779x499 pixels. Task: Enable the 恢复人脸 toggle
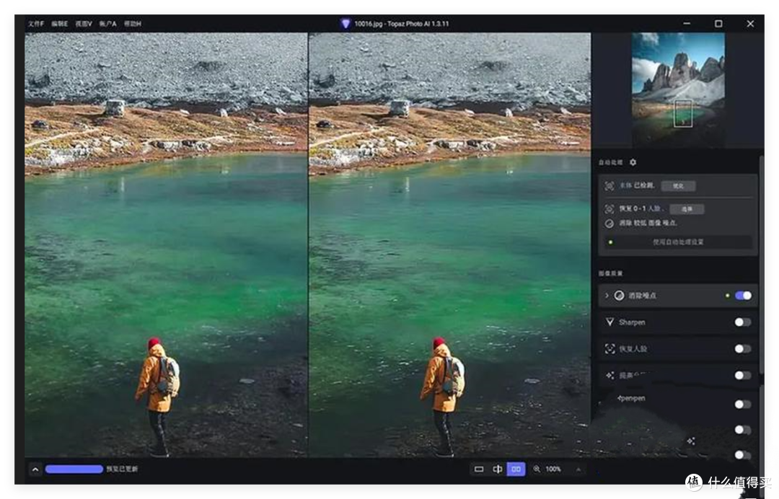click(743, 348)
